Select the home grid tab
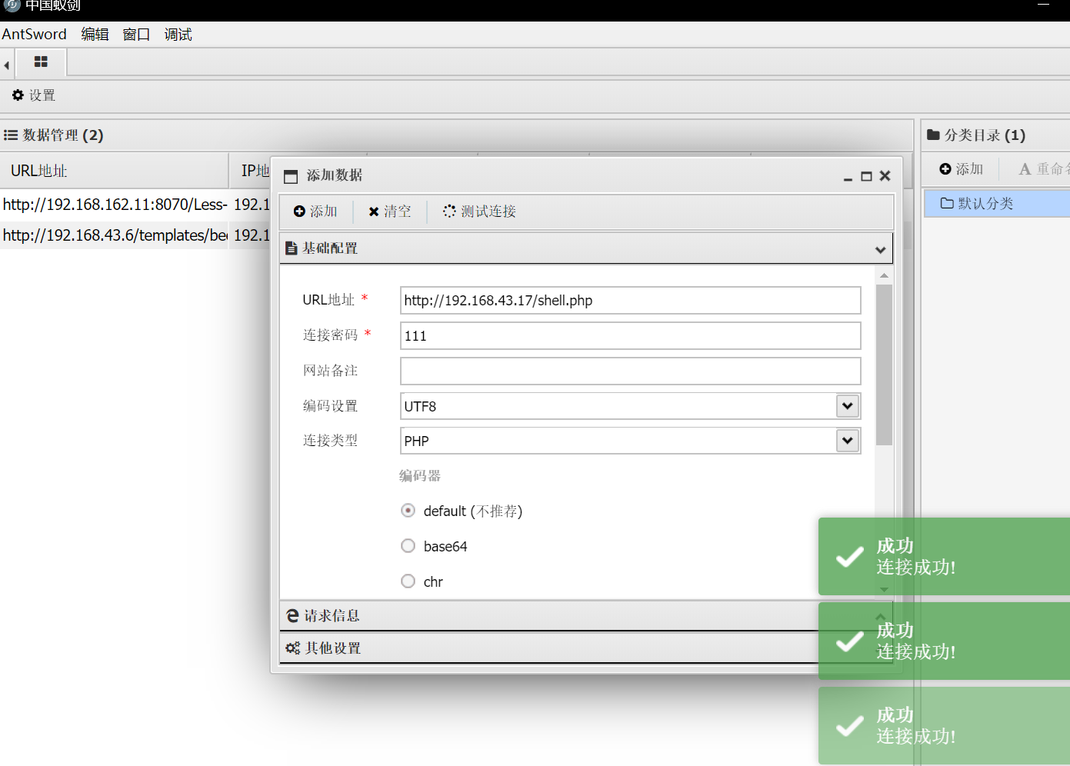The height and width of the screenshot is (766, 1070). click(x=41, y=62)
